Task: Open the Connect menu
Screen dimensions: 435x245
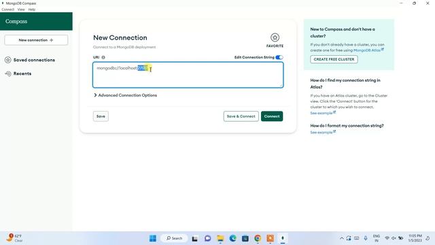Action: (7, 10)
